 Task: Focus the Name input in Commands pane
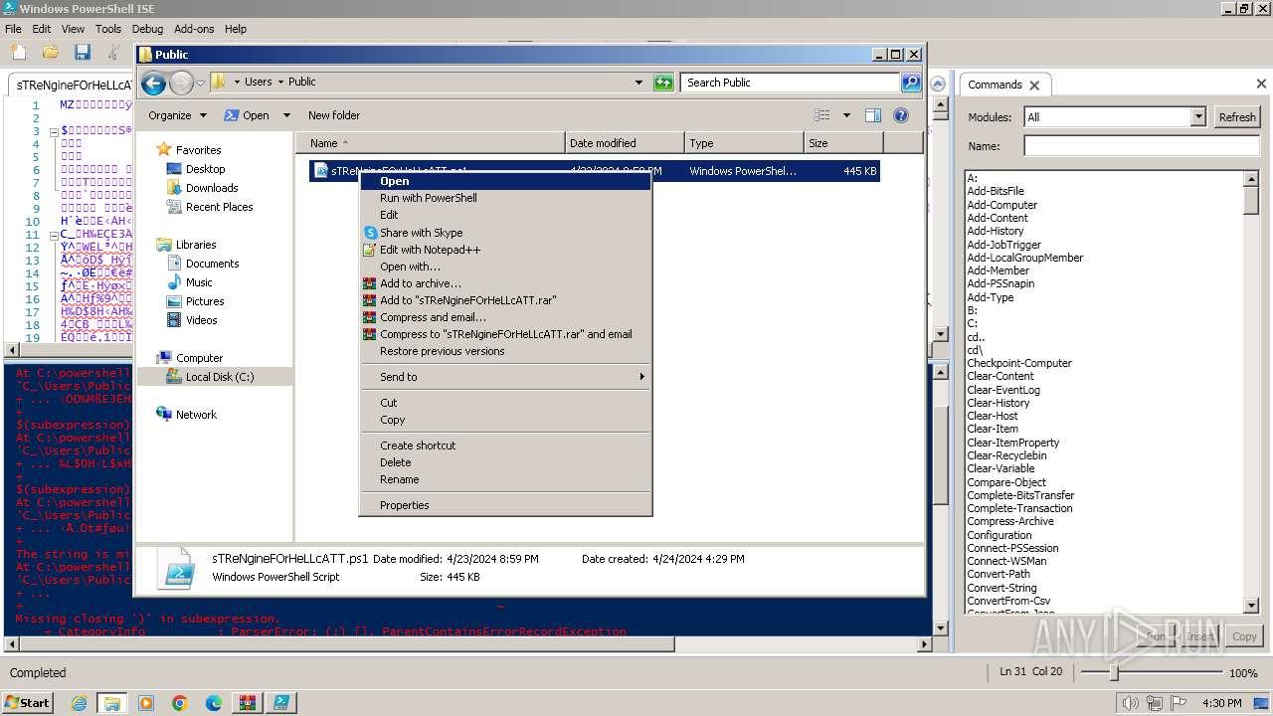[1142, 146]
